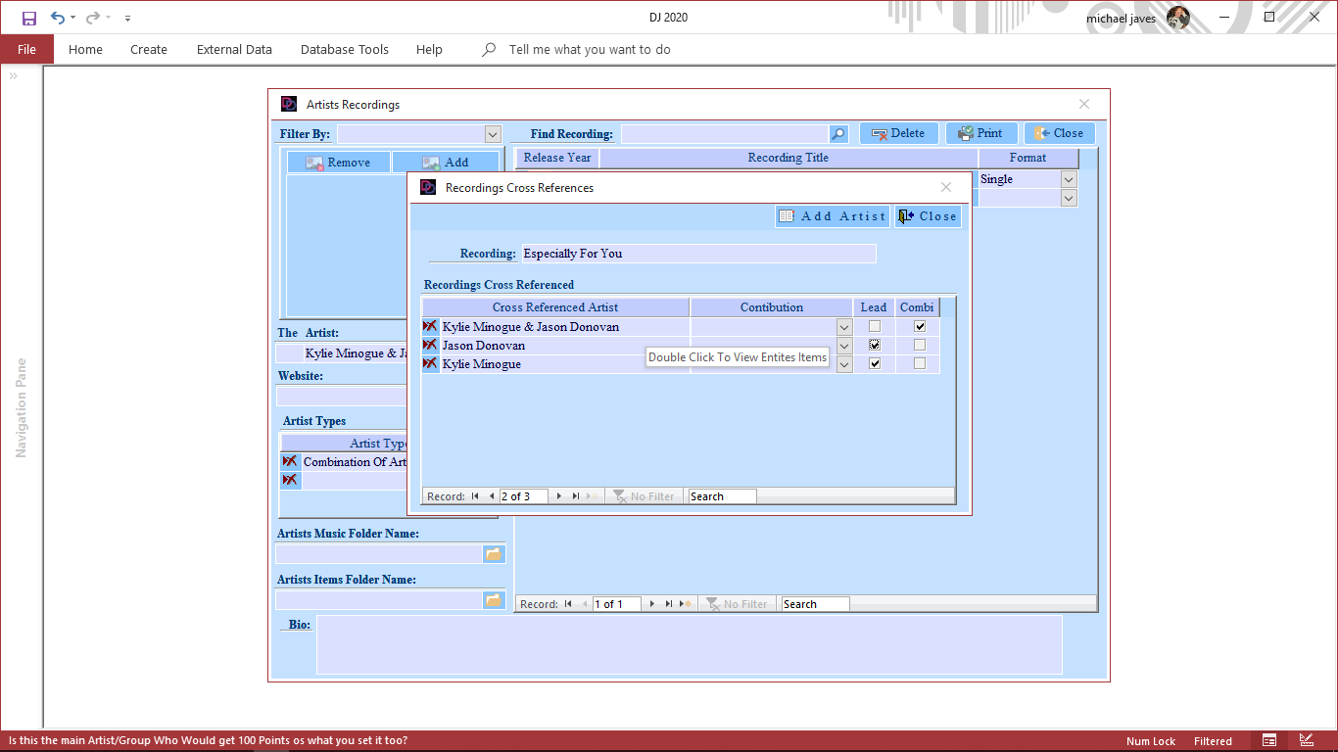Click the Save icon in title bar

29,18
